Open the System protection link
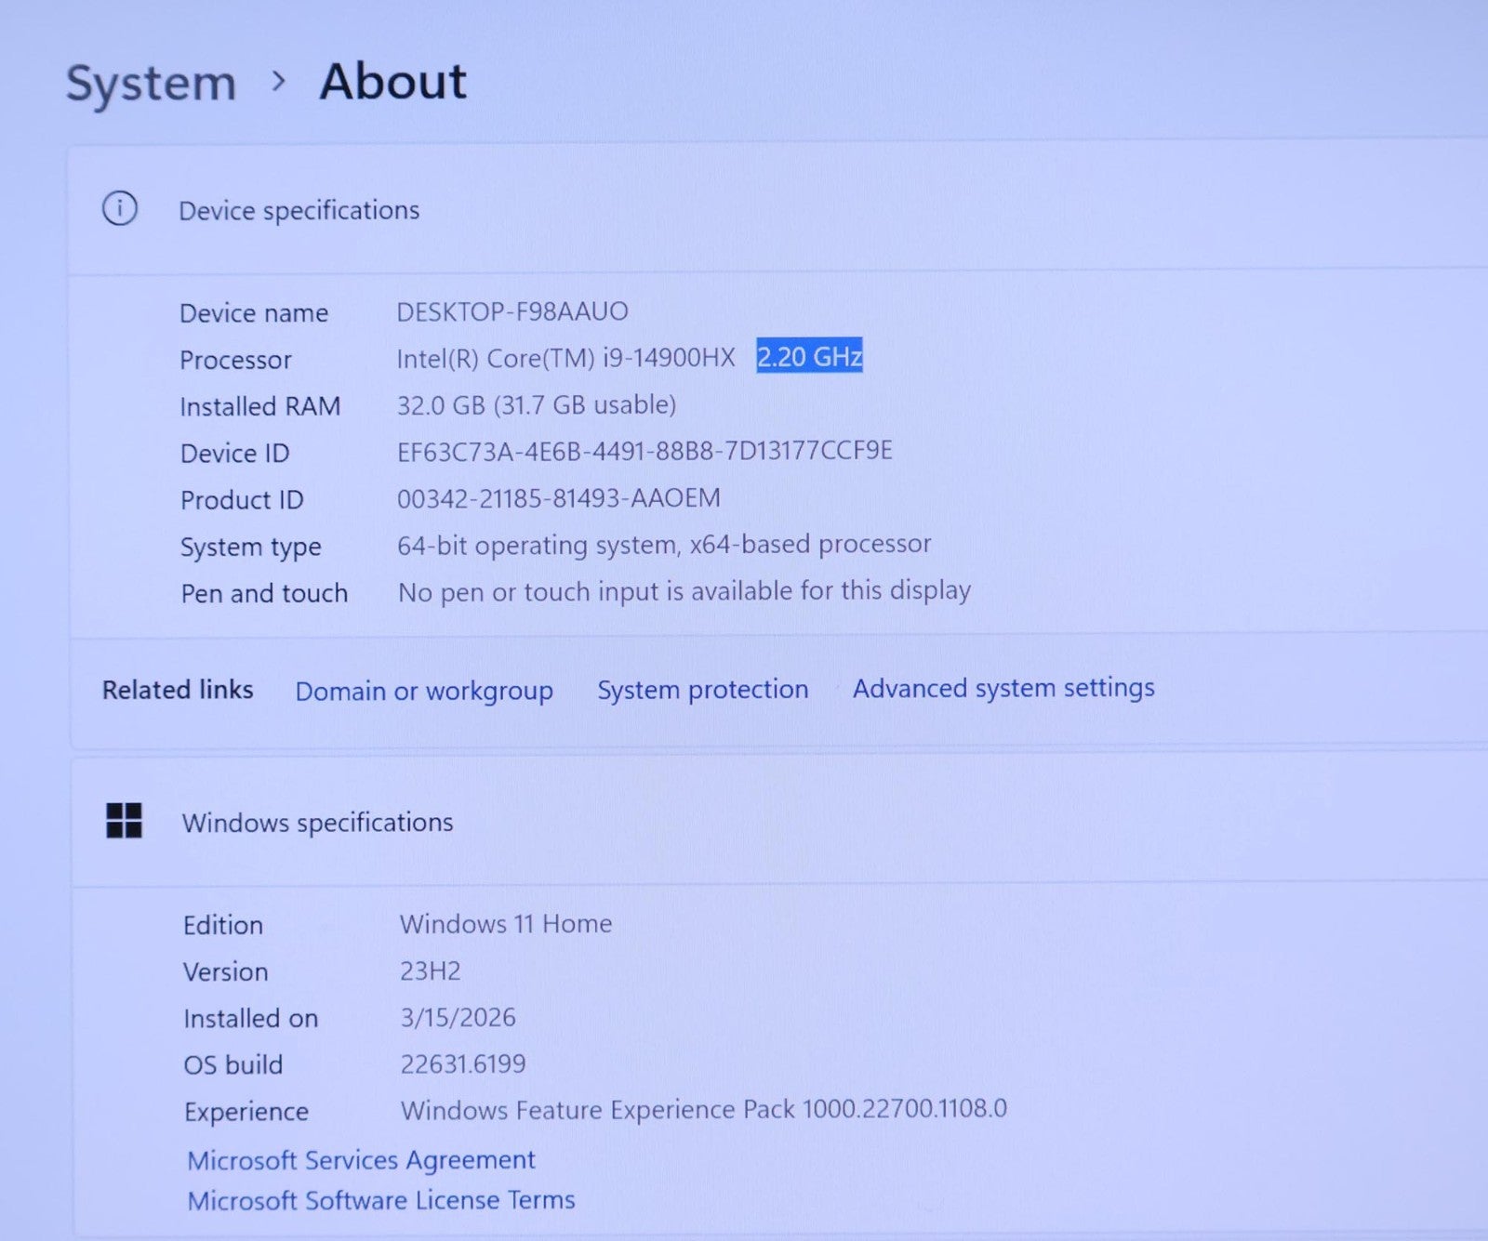Viewport: 1488px width, 1241px height. coord(702,690)
